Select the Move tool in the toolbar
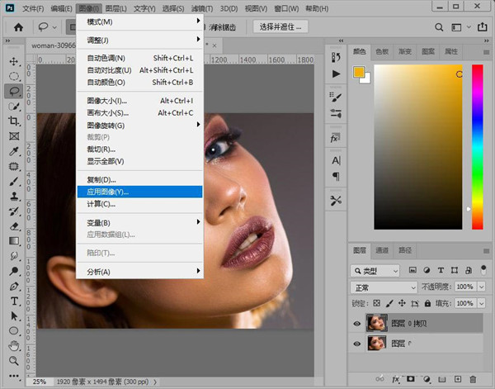The image size is (495, 389). pyautogui.click(x=14, y=62)
